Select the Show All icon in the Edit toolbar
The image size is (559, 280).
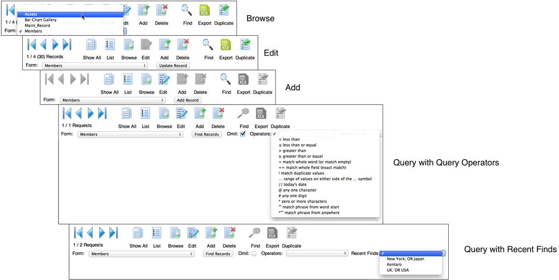coord(92,45)
